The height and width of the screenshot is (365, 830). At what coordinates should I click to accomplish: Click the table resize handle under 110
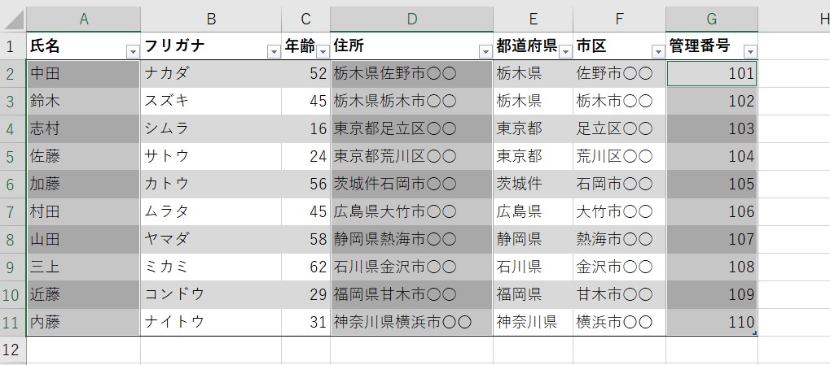[x=755, y=332]
